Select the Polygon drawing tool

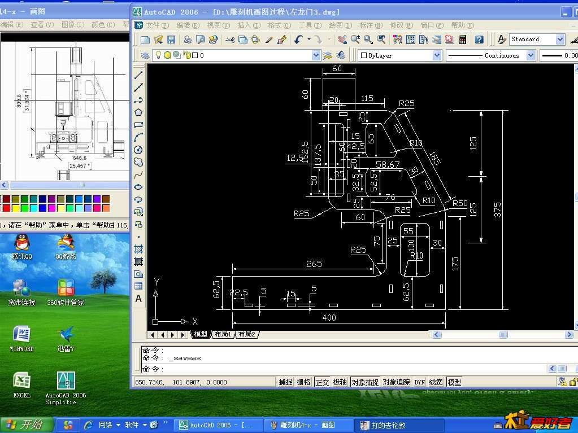click(138, 112)
